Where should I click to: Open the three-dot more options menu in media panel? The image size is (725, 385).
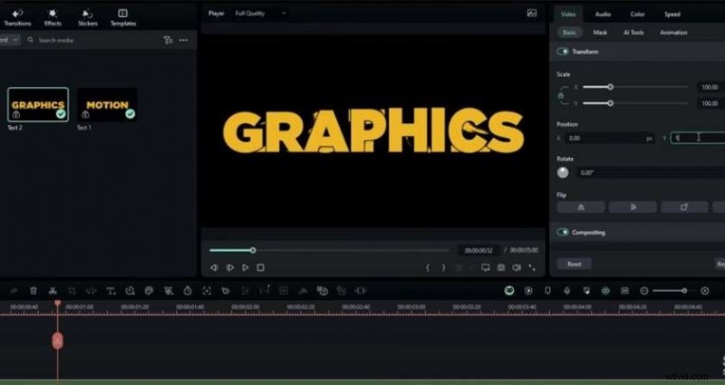[184, 40]
